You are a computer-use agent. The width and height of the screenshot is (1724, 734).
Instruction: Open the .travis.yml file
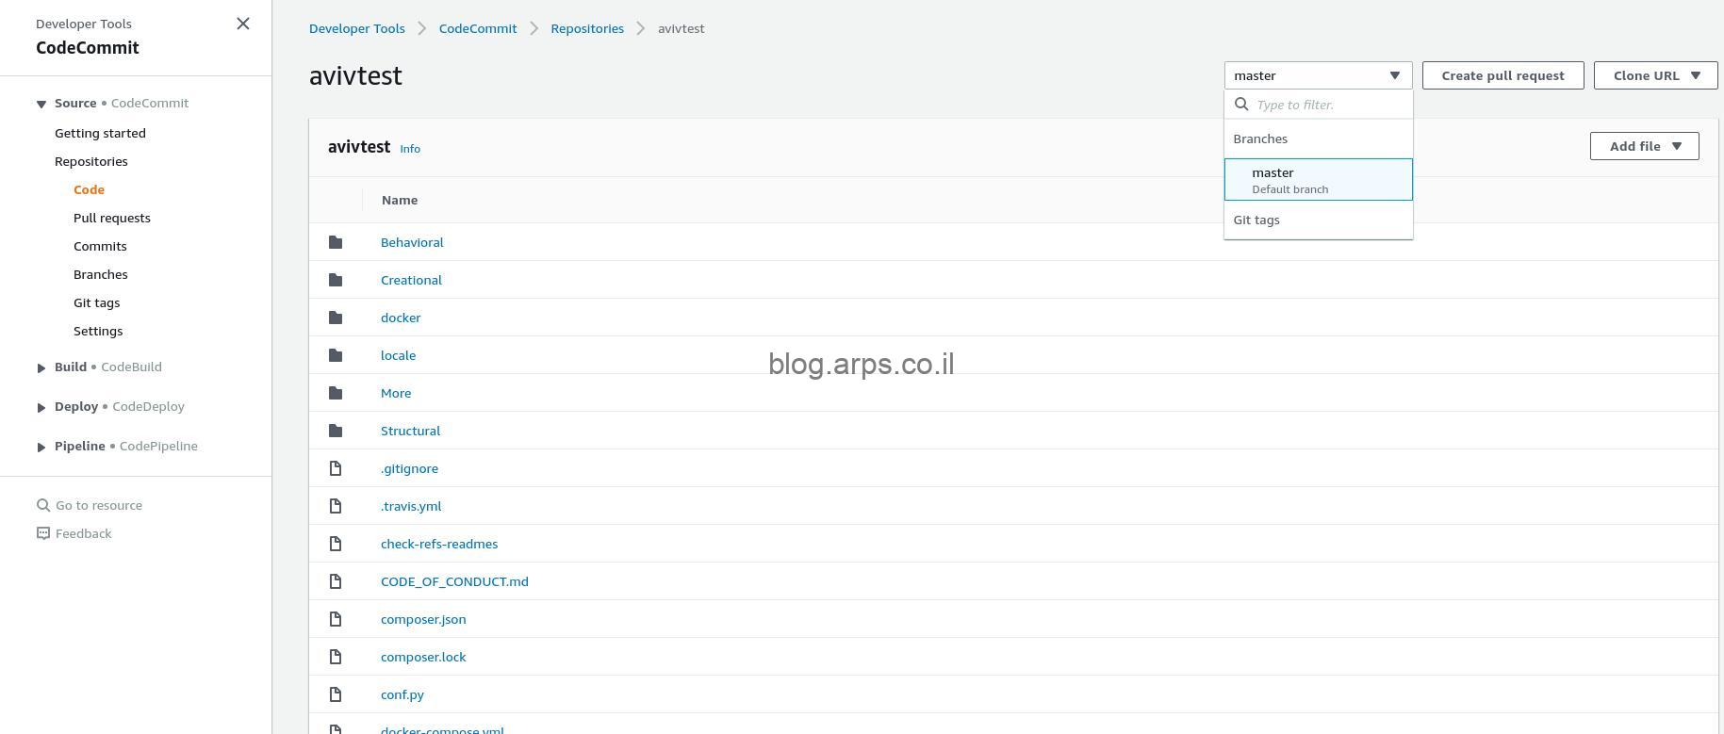coord(411,506)
